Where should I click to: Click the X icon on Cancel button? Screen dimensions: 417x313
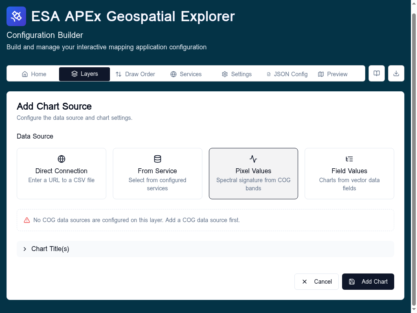click(x=305, y=282)
